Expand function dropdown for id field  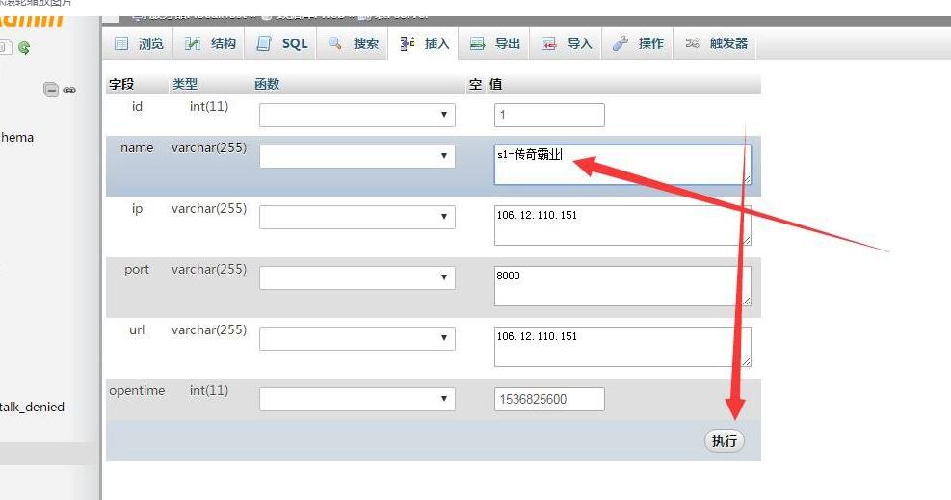point(357,116)
